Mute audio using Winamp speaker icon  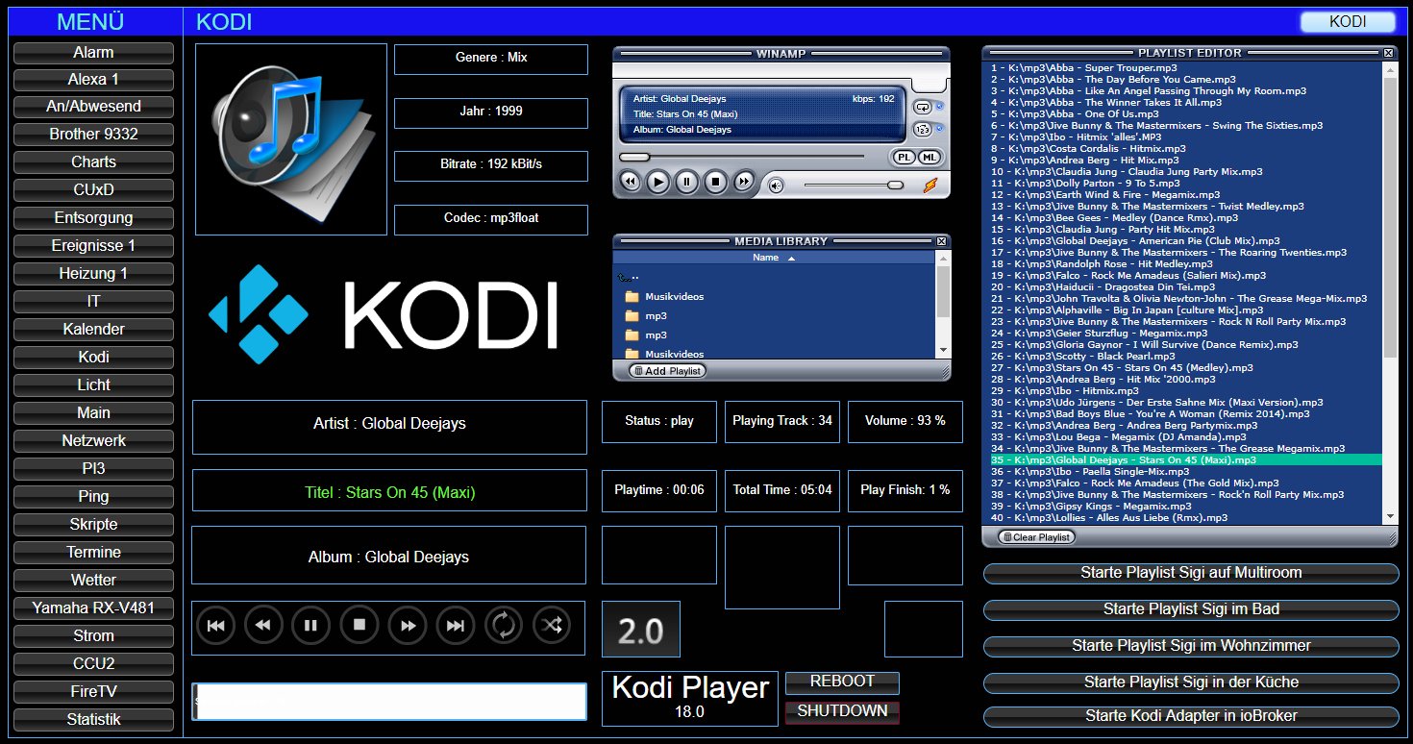coord(776,185)
